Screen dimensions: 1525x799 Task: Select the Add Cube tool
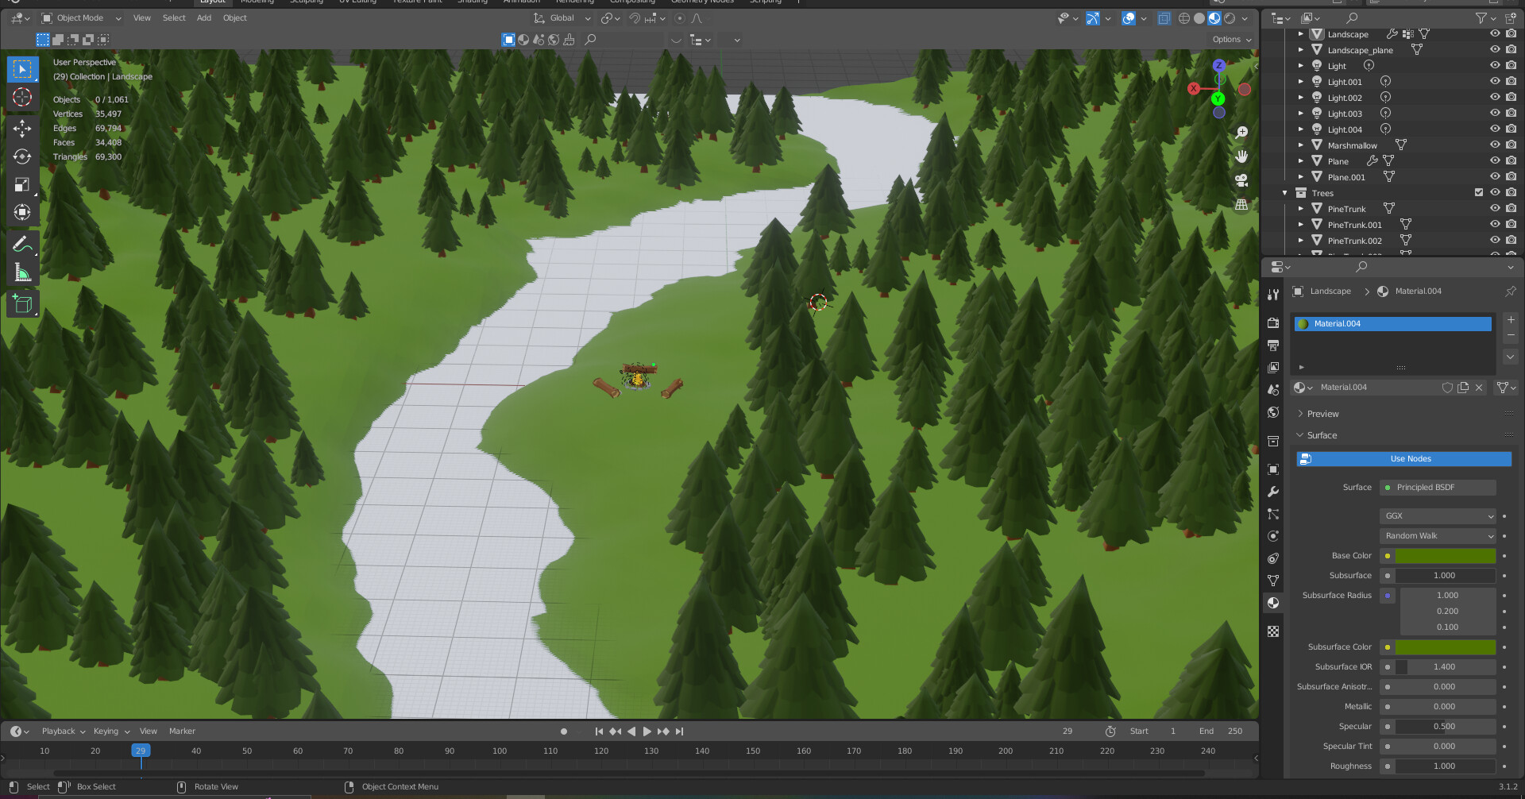point(22,303)
